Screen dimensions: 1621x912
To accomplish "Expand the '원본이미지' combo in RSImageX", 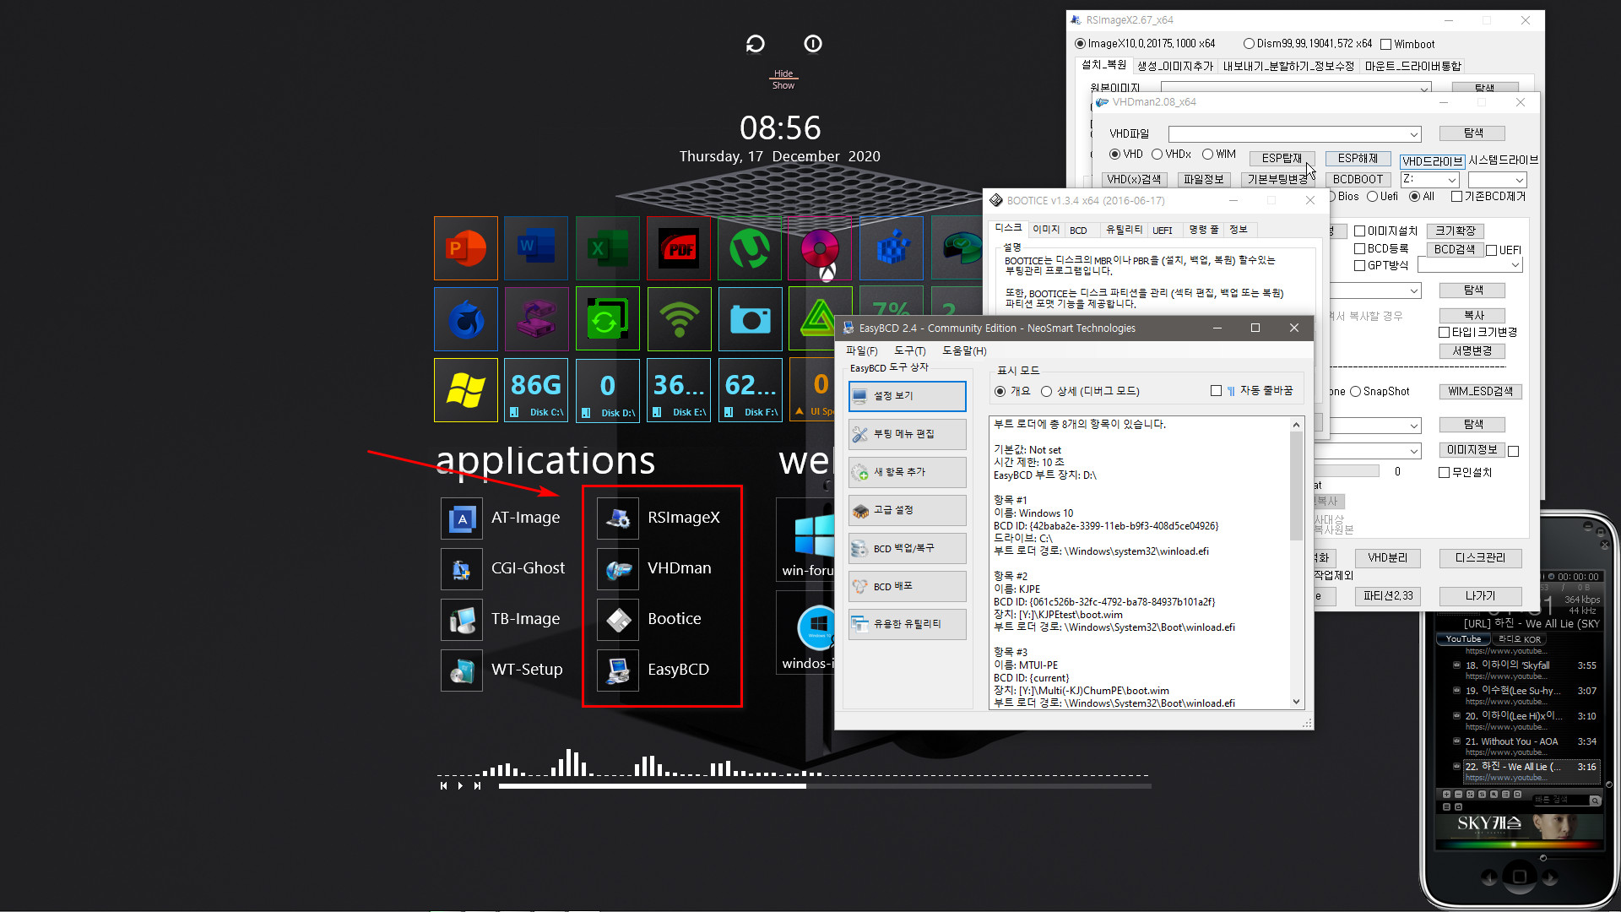I will (x=1424, y=88).
